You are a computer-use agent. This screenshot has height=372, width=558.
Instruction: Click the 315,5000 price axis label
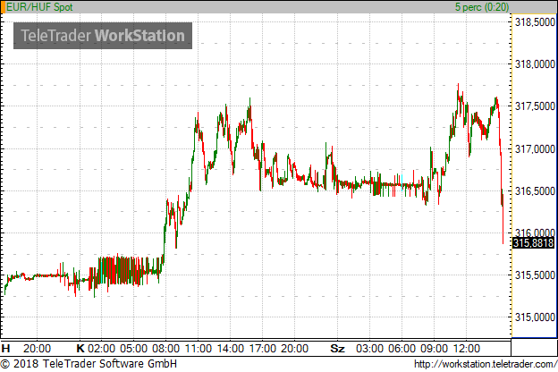(x=535, y=275)
